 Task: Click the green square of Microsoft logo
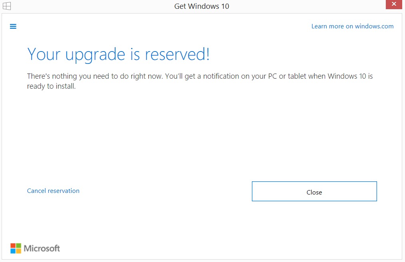tap(18, 246)
